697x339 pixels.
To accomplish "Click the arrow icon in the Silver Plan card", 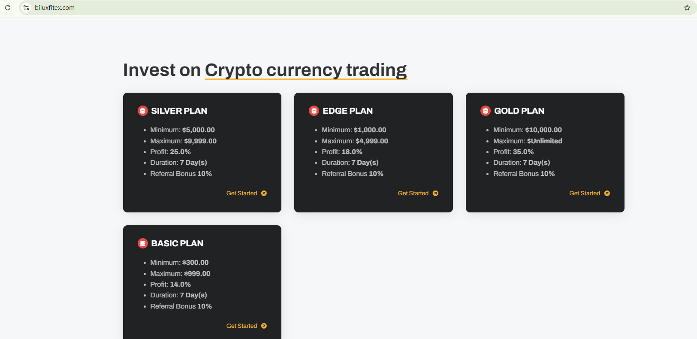I will tap(264, 194).
